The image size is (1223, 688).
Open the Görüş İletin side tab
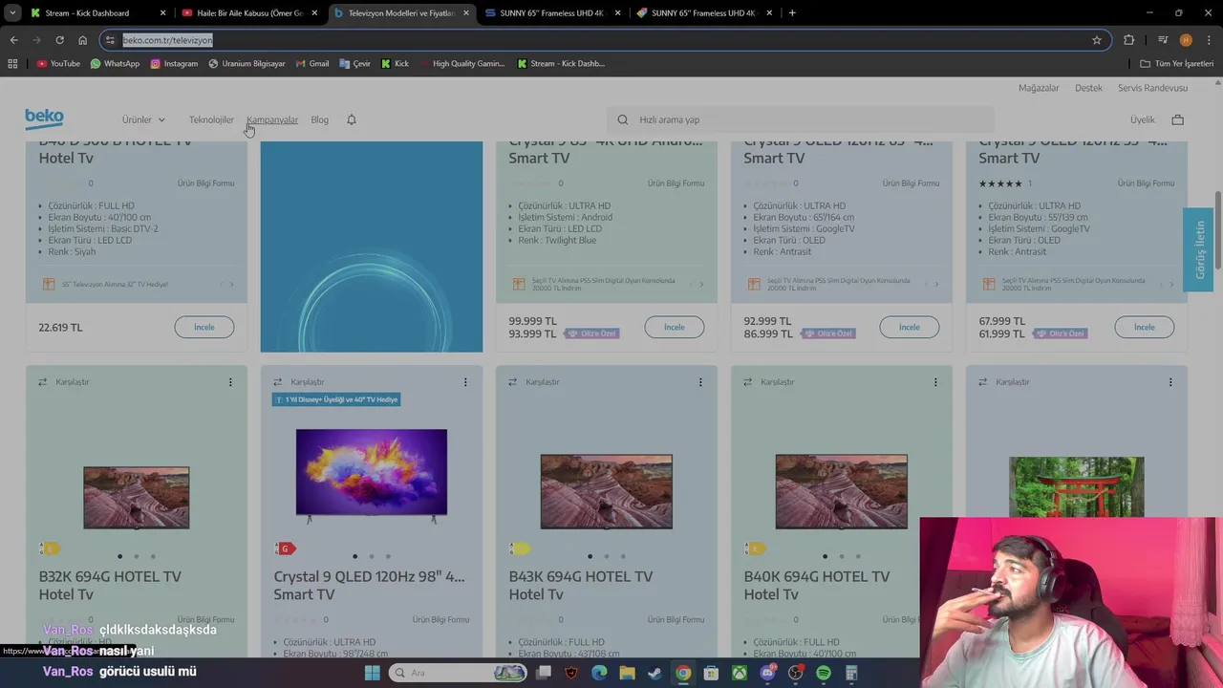click(1200, 250)
